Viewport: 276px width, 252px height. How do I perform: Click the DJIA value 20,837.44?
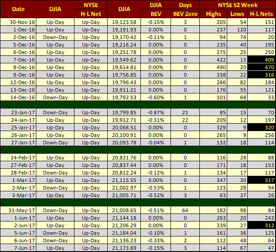coord(124,165)
